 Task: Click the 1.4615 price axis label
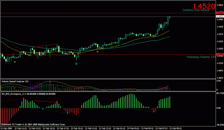click(220, 5)
